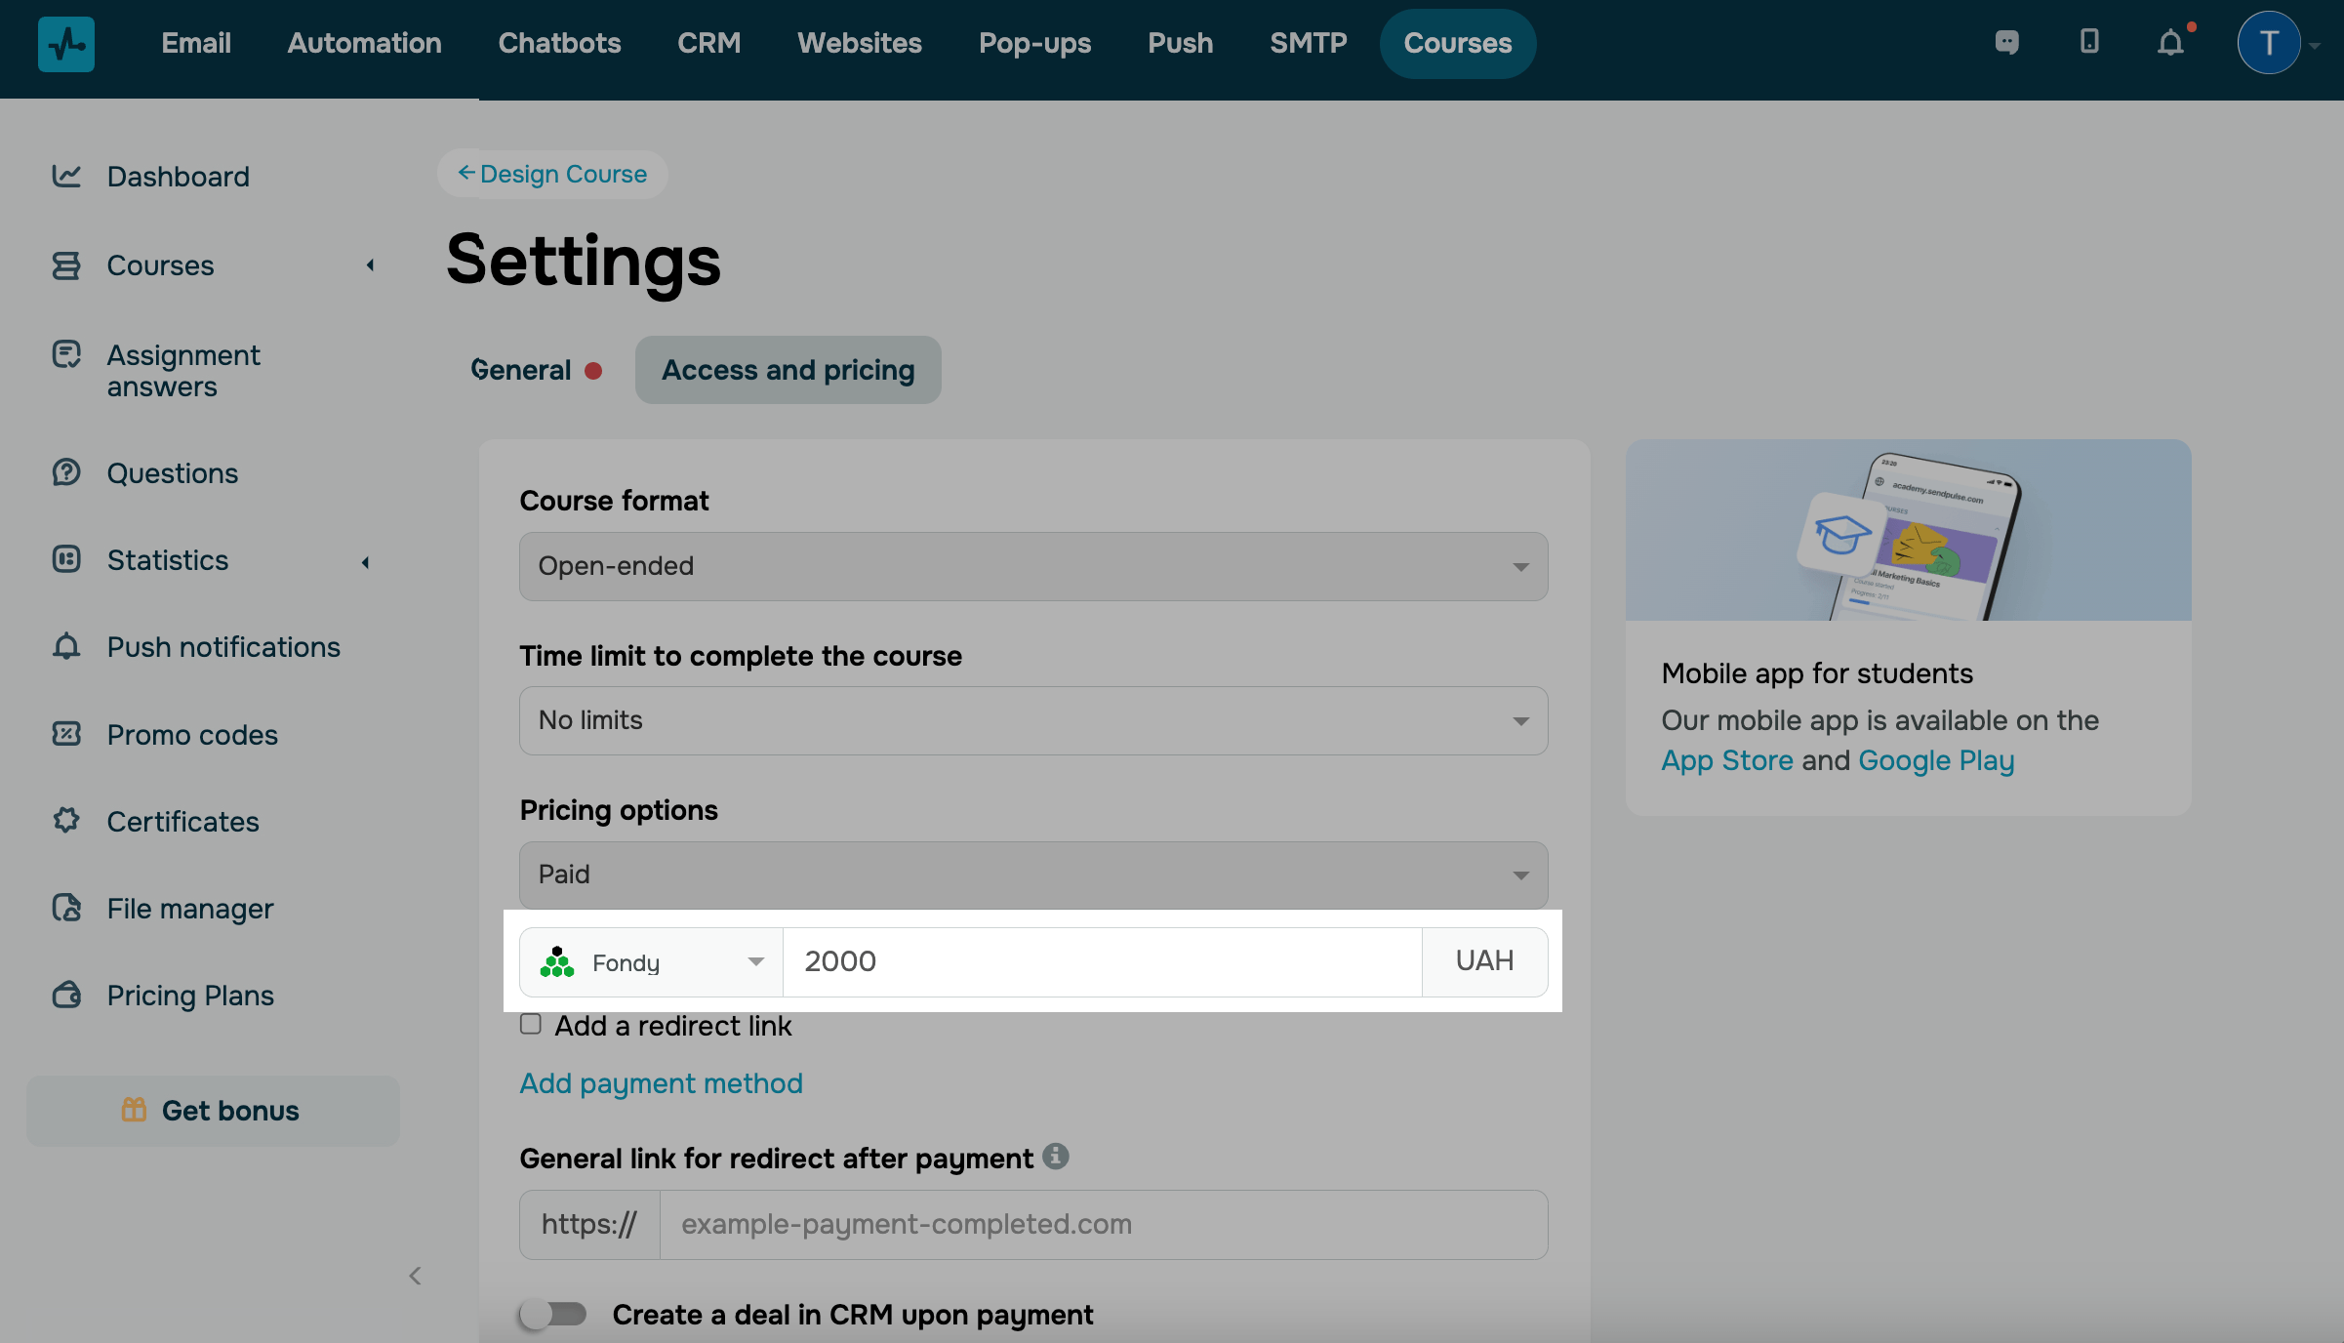The width and height of the screenshot is (2344, 1343).
Task: Click the mobile device icon in header
Action: 2089,42
